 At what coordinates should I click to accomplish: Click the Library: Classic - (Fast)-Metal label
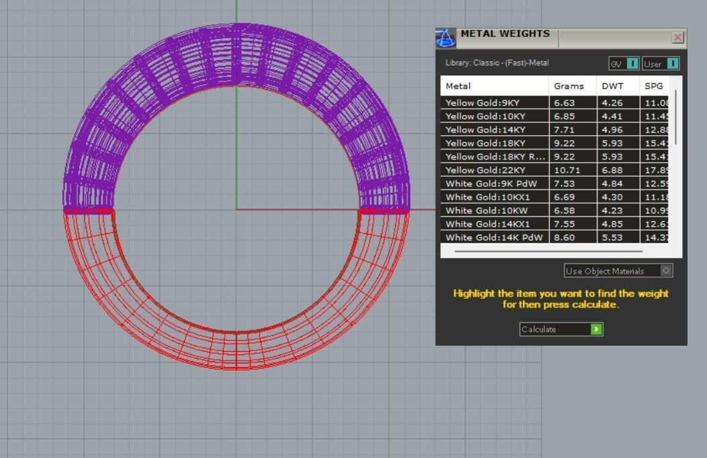coord(497,63)
